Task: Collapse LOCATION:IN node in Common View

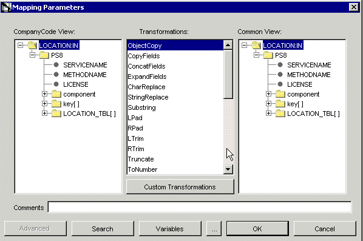Action: pos(245,45)
